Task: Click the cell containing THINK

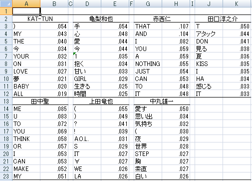Action: click(x=26, y=138)
